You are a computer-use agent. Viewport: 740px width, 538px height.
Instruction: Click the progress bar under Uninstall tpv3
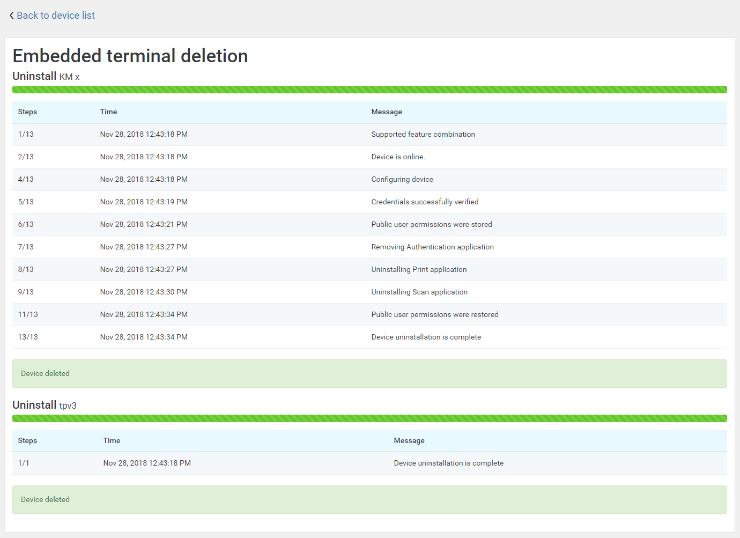point(370,418)
